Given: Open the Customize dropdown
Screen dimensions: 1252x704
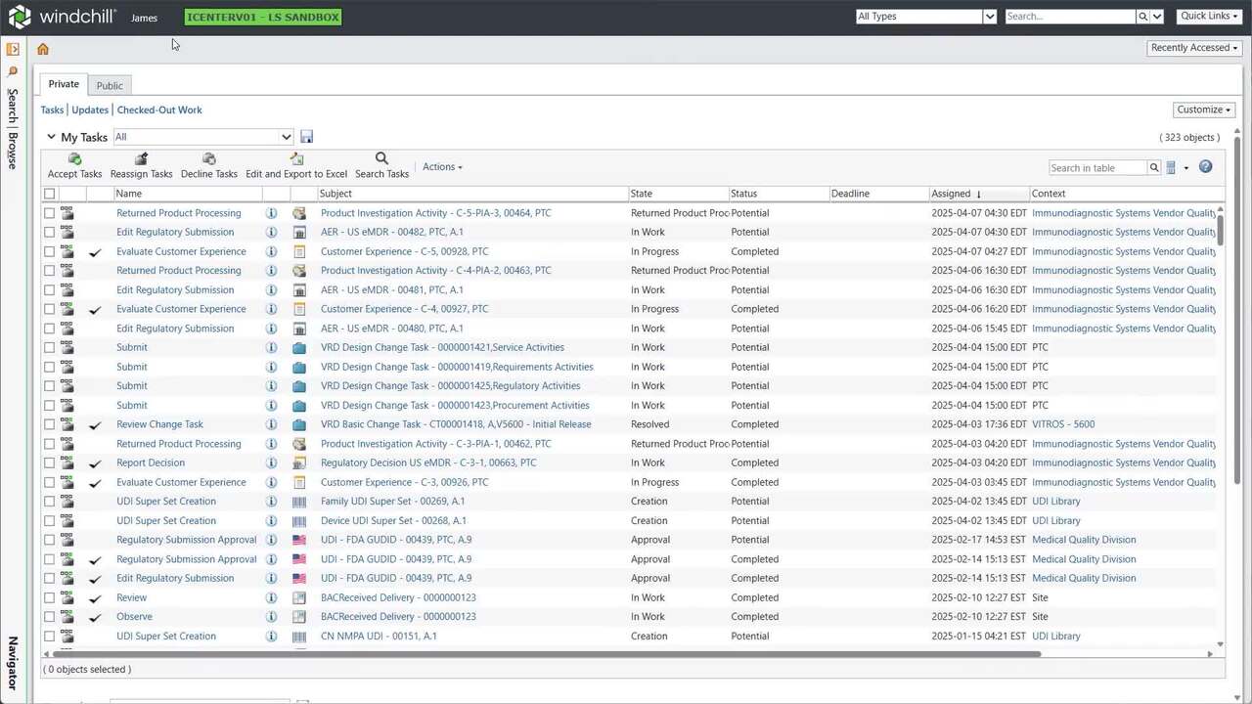Looking at the screenshot, I should point(1203,110).
